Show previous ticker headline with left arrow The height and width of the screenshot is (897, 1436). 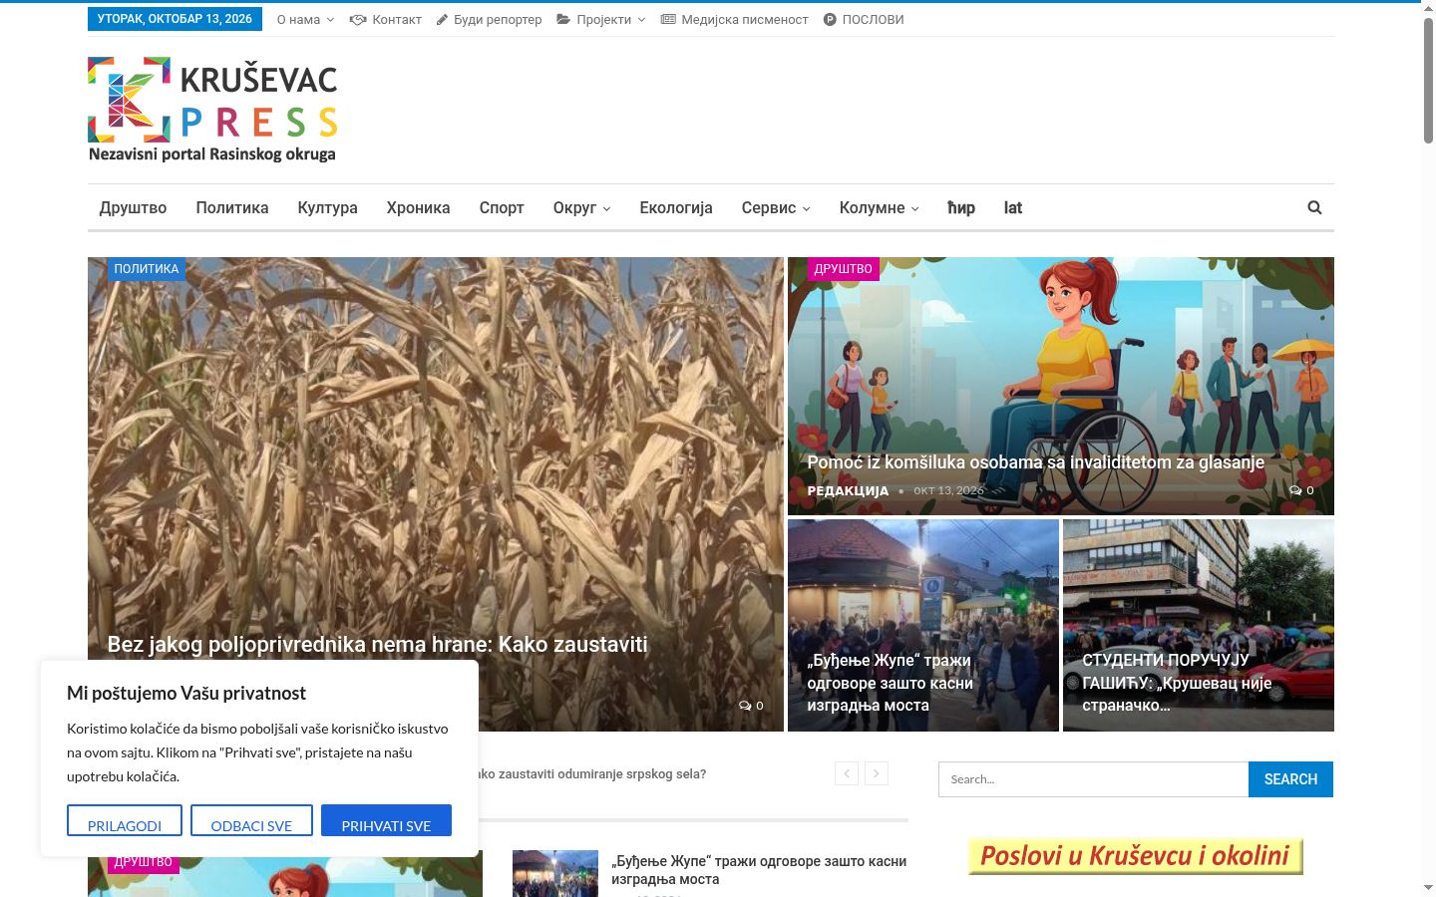(x=847, y=773)
